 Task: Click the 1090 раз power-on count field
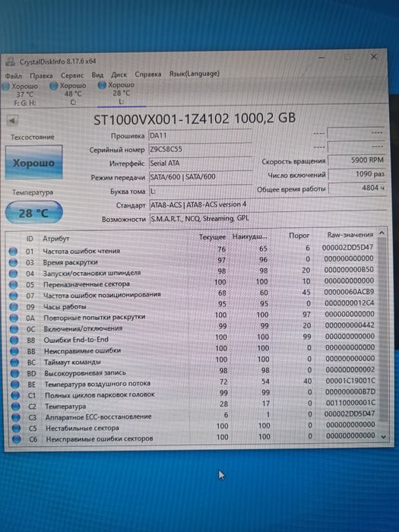click(x=356, y=174)
